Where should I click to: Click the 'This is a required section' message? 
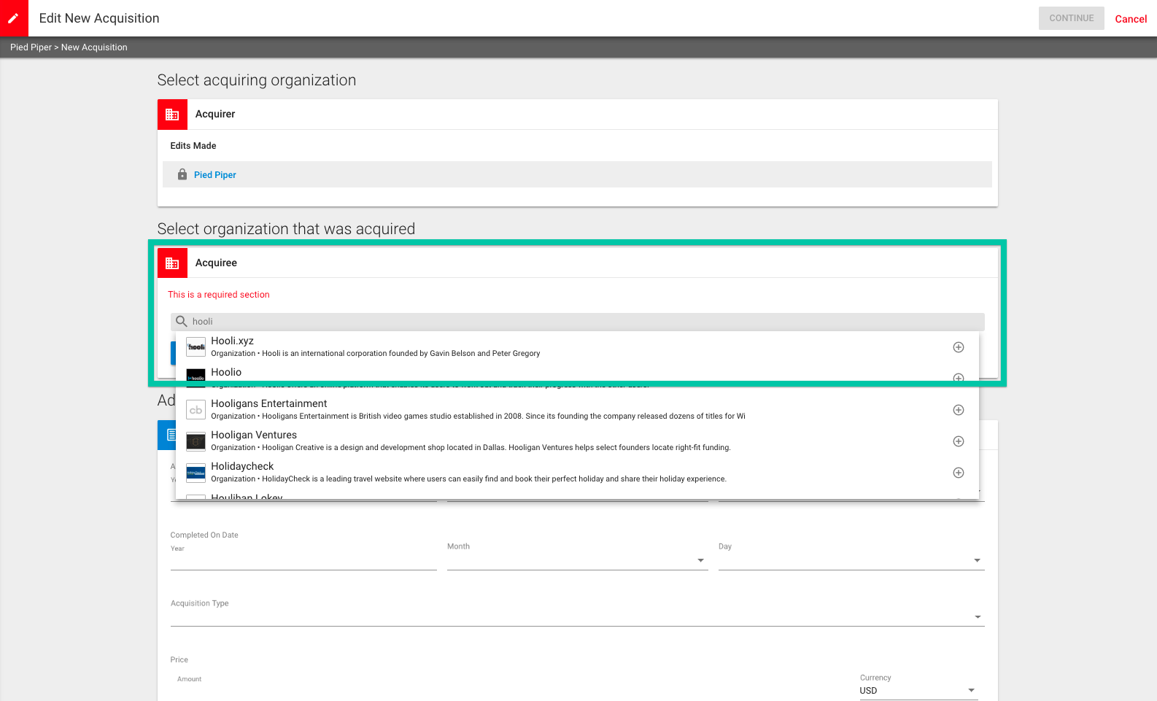click(219, 295)
